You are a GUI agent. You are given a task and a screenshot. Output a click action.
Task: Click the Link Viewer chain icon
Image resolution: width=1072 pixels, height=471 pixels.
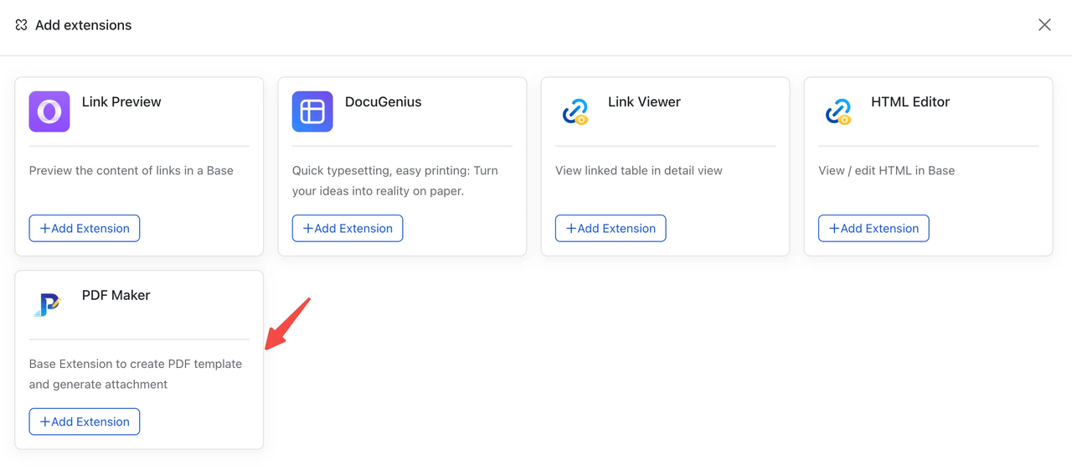575,111
